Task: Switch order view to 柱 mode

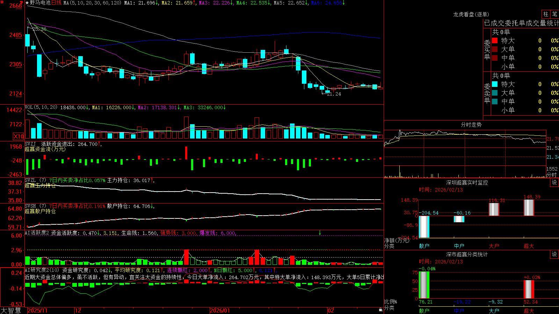Action: (x=546, y=14)
